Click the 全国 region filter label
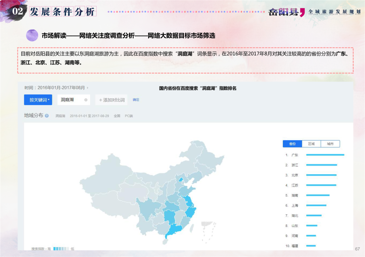This screenshot has width=365, height=257. pos(117,116)
